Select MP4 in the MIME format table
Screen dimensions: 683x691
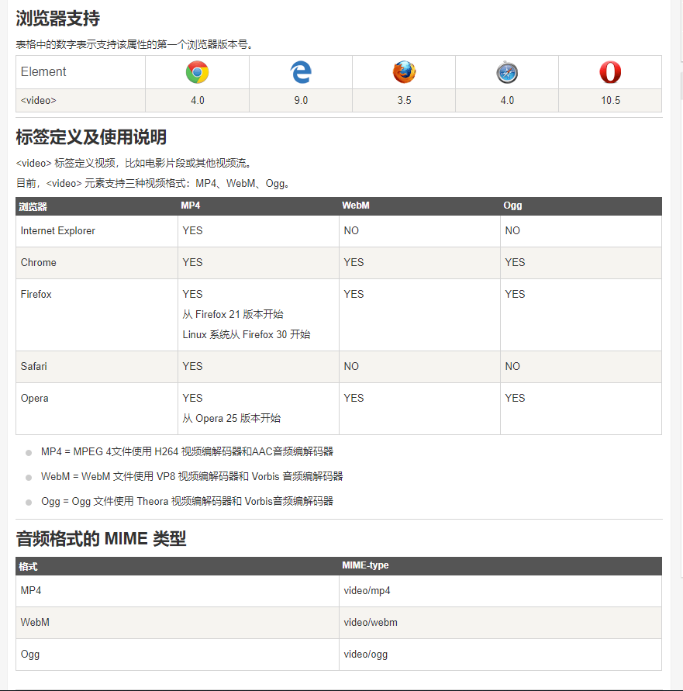177,591
